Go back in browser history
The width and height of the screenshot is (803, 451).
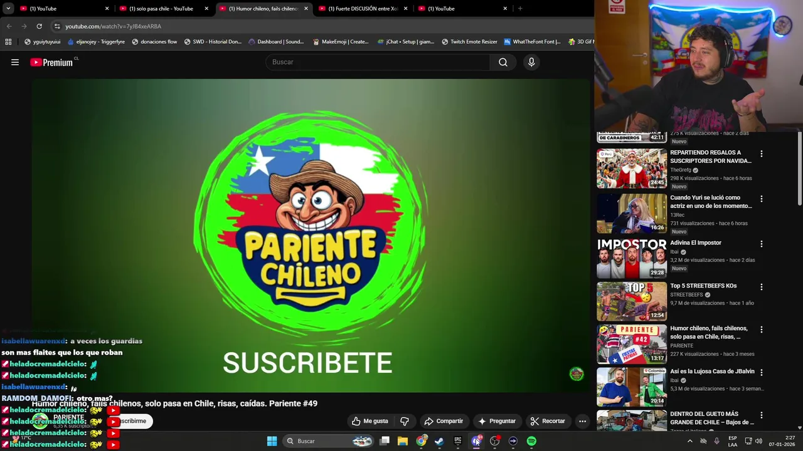click(9, 26)
